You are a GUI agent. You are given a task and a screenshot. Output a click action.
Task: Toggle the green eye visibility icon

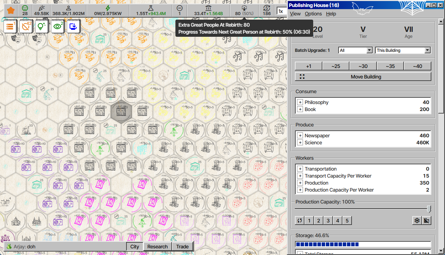pos(58,26)
